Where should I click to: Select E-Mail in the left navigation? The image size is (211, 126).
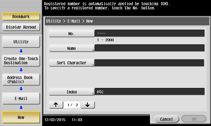click(x=21, y=98)
